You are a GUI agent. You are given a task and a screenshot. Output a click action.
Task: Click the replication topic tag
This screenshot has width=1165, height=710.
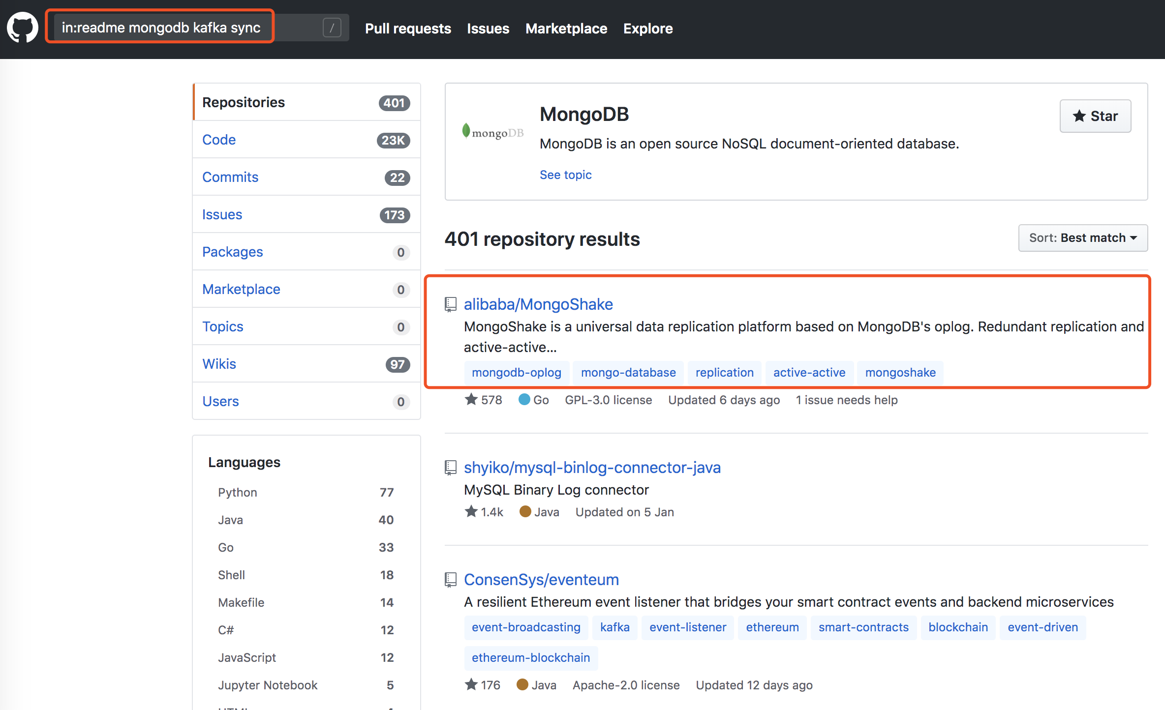pos(725,373)
